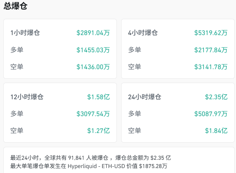Click the $5319.62万 4-hour liquidation total
This screenshot has width=236, height=173.
click(x=211, y=33)
